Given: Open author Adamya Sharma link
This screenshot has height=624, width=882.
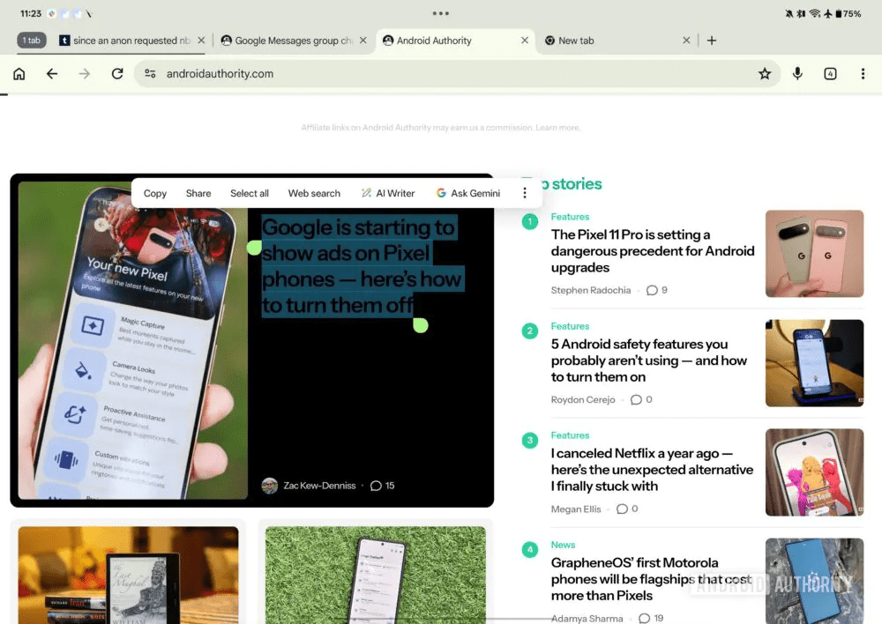Looking at the screenshot, I should pos(587,619).
